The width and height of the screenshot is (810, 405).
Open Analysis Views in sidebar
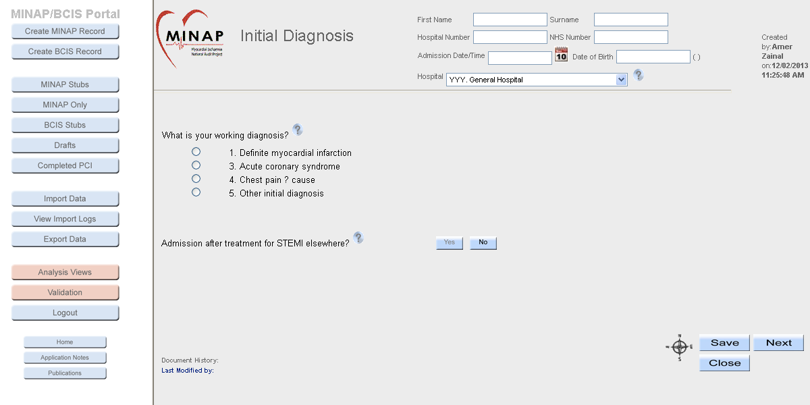tap(65, 273)
